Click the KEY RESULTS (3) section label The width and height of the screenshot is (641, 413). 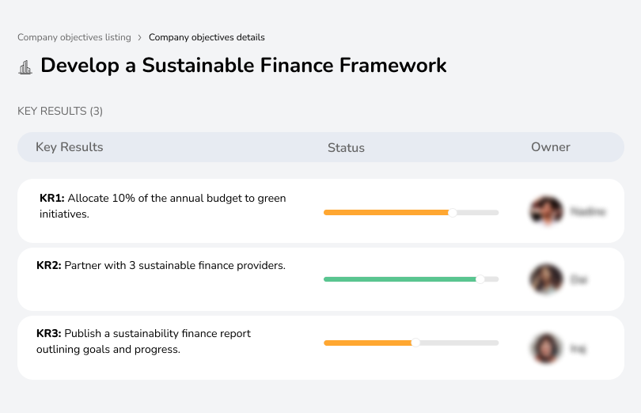coord(60,112)
